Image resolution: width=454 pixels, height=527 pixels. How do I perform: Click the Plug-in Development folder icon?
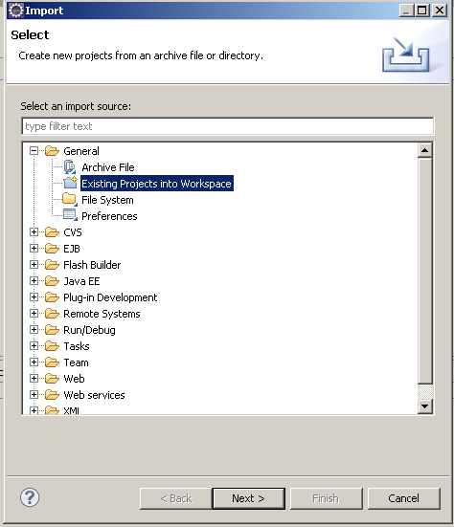[x=52, y=297]
